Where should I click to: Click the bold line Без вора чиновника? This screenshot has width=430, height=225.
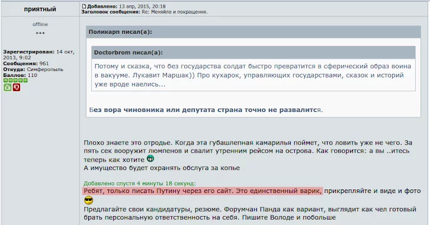[206, 110]
